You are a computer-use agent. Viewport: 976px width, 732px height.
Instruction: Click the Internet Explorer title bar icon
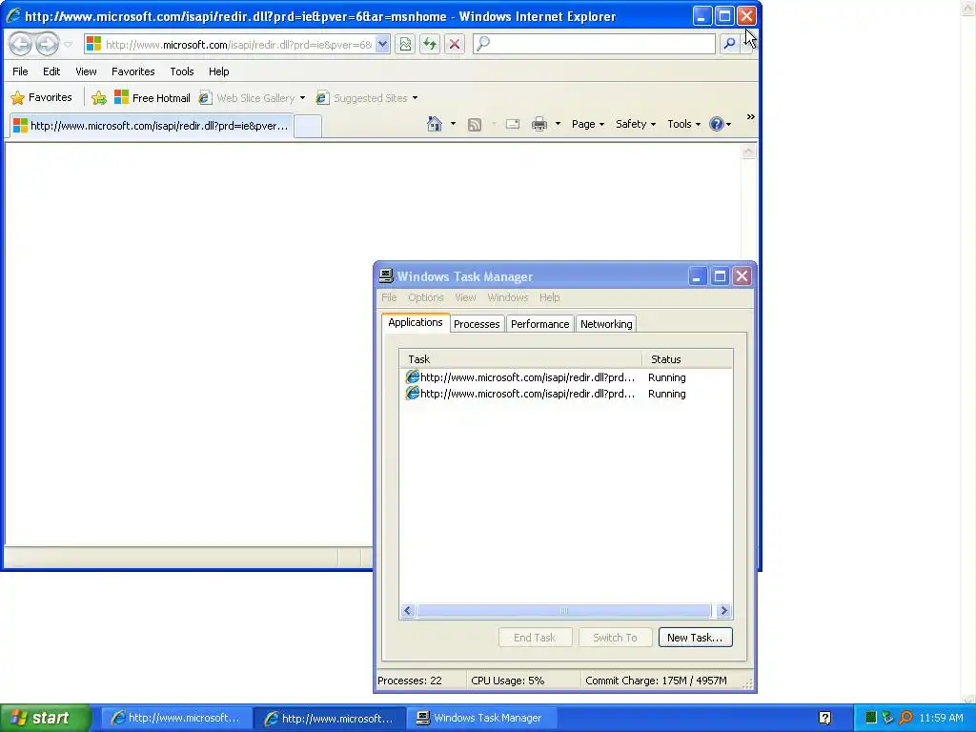pos(13,16)
